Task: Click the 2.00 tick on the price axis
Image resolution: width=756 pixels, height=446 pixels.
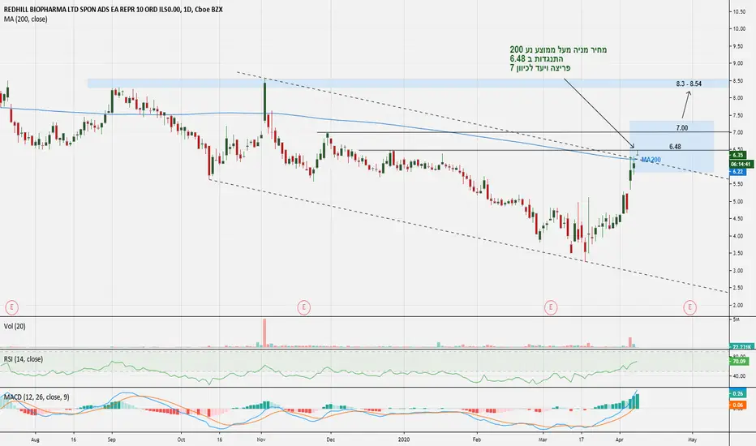Action: point(738,305)
